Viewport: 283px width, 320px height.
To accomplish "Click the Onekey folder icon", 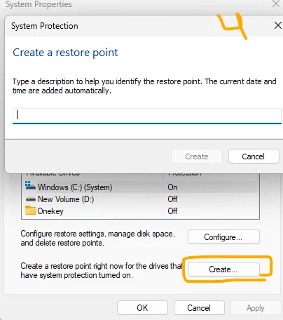I will pos(30,211).
